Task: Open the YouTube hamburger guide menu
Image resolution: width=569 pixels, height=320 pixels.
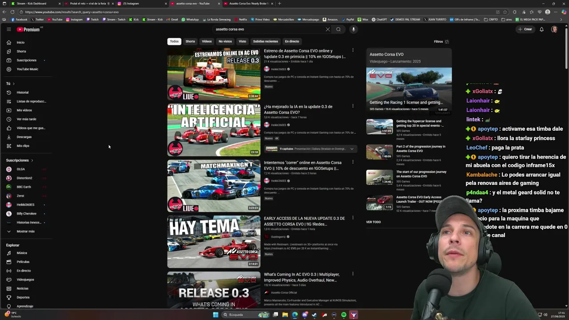Action: click(x=8, y=29)
